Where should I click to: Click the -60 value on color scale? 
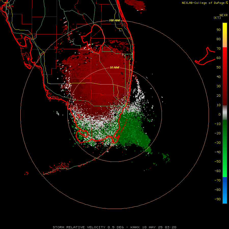coord(218,171)
